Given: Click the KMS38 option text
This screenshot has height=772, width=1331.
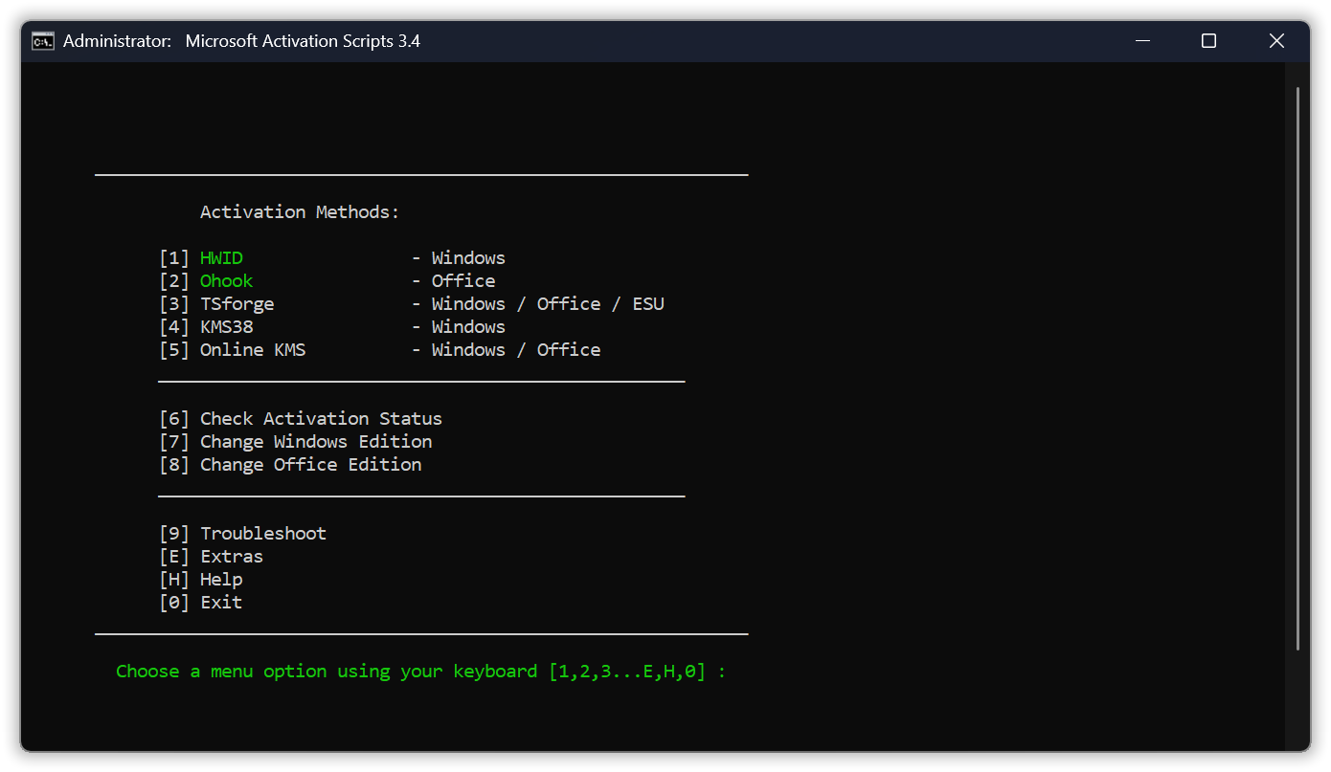Looking at the screenshot, I should [227, 326].
